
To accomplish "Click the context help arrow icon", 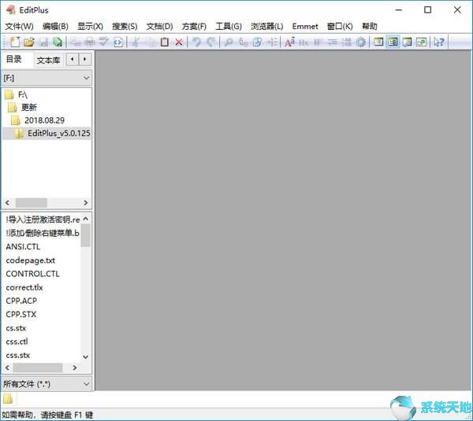I will [x=438, y=42].
